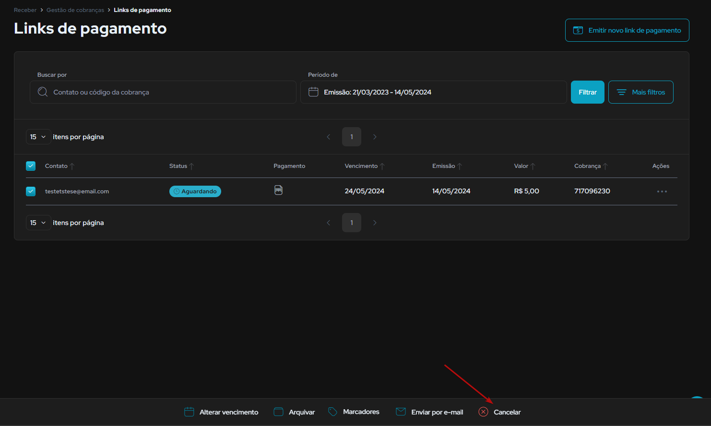711x426 pixels.
Task: Sort by Cobrança using its arrow
Action: [x=605, y=166]
